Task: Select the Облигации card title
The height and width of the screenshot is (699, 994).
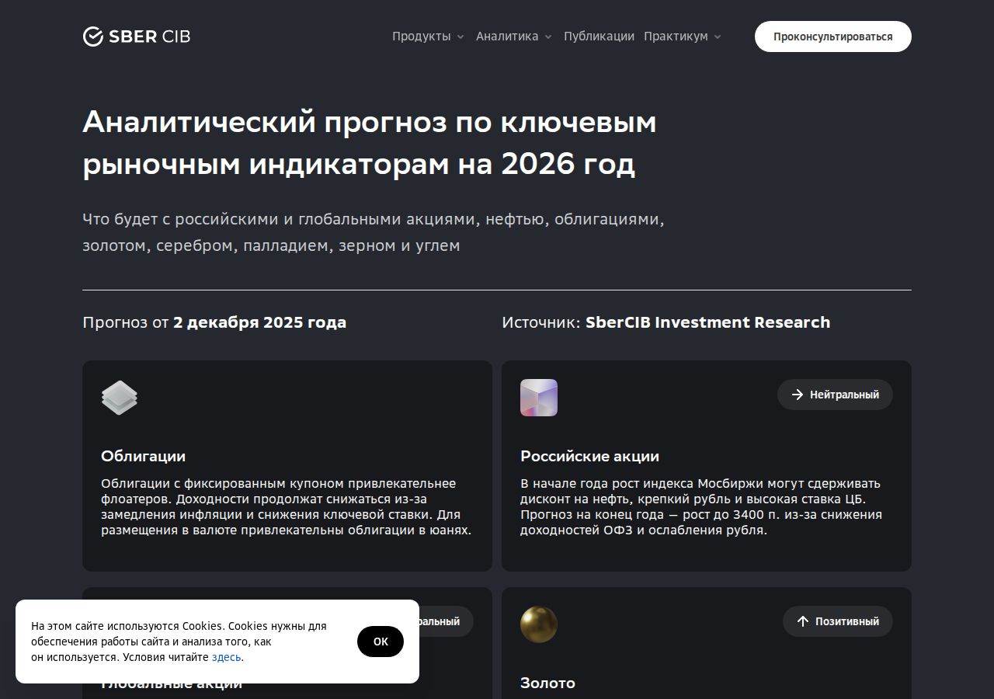Action: 144,456
